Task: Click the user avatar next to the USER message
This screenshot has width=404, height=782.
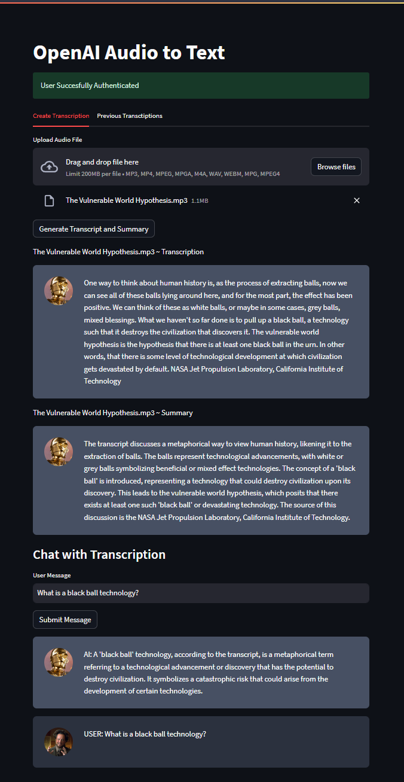Action: point(58,742)
